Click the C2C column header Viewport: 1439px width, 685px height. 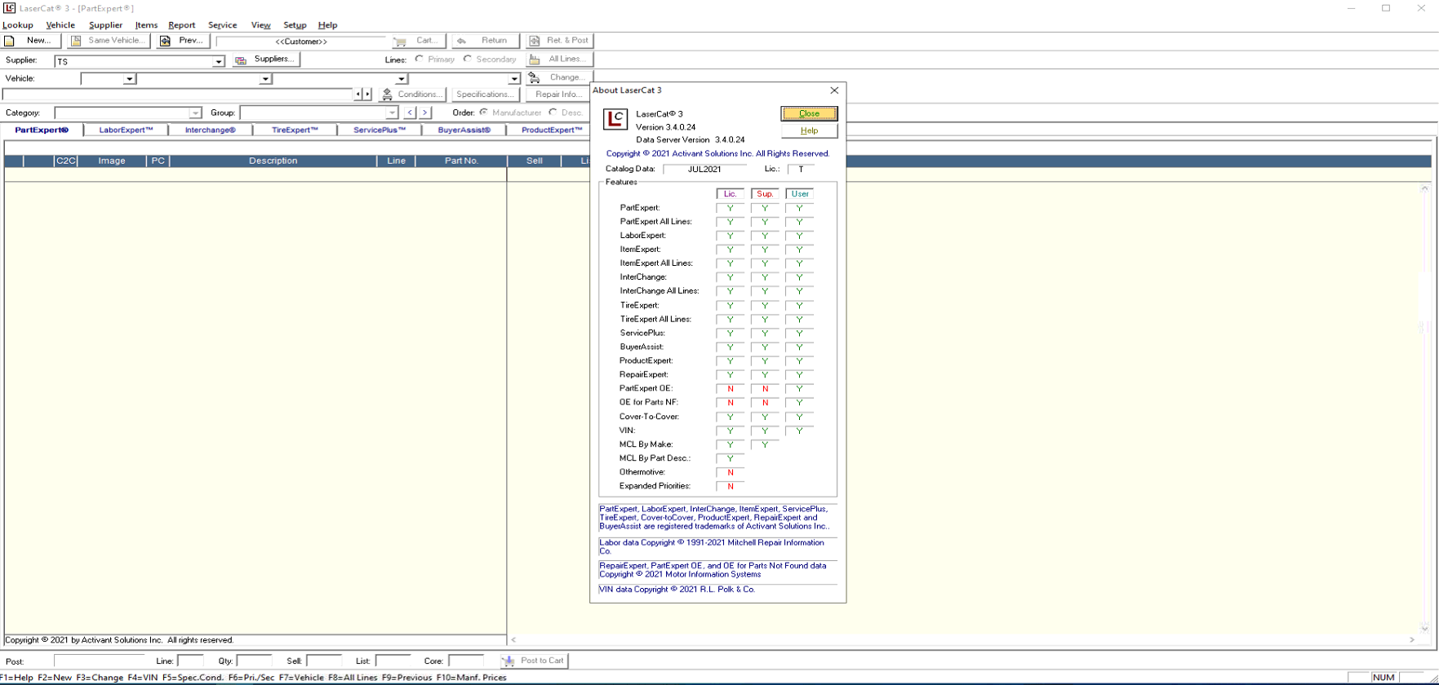click(x=65, y=161)
